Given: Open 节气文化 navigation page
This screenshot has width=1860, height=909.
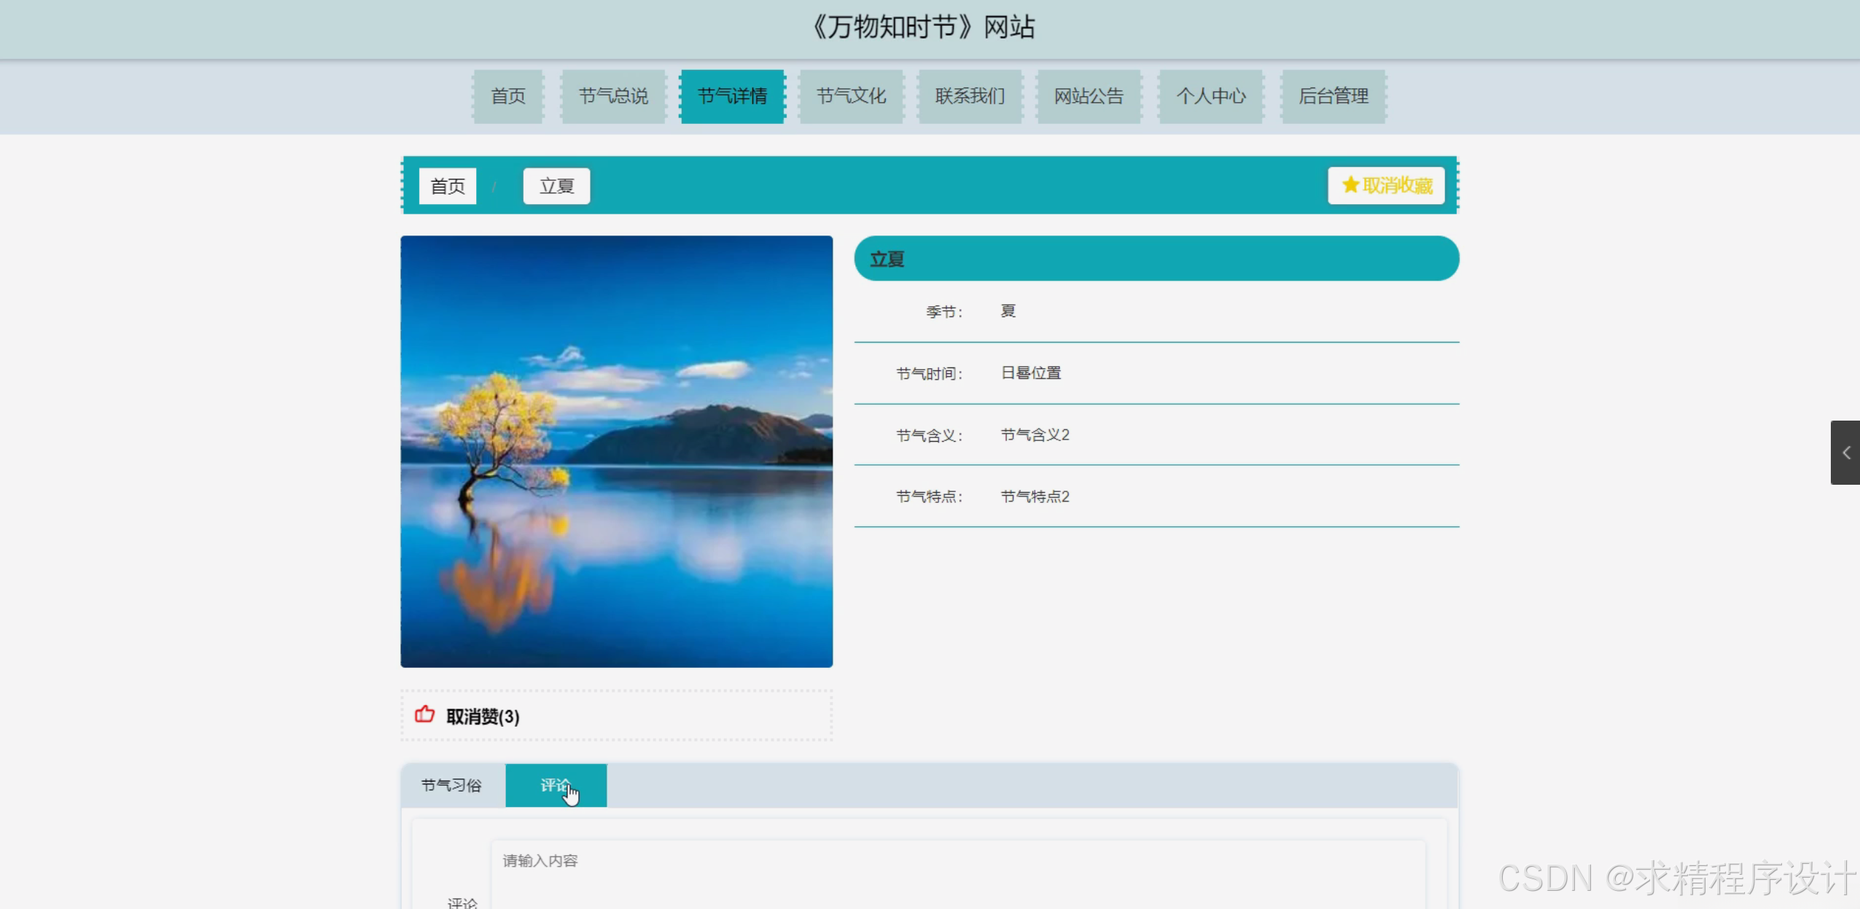Looking at the screenshot, I should tap(851, 96).
